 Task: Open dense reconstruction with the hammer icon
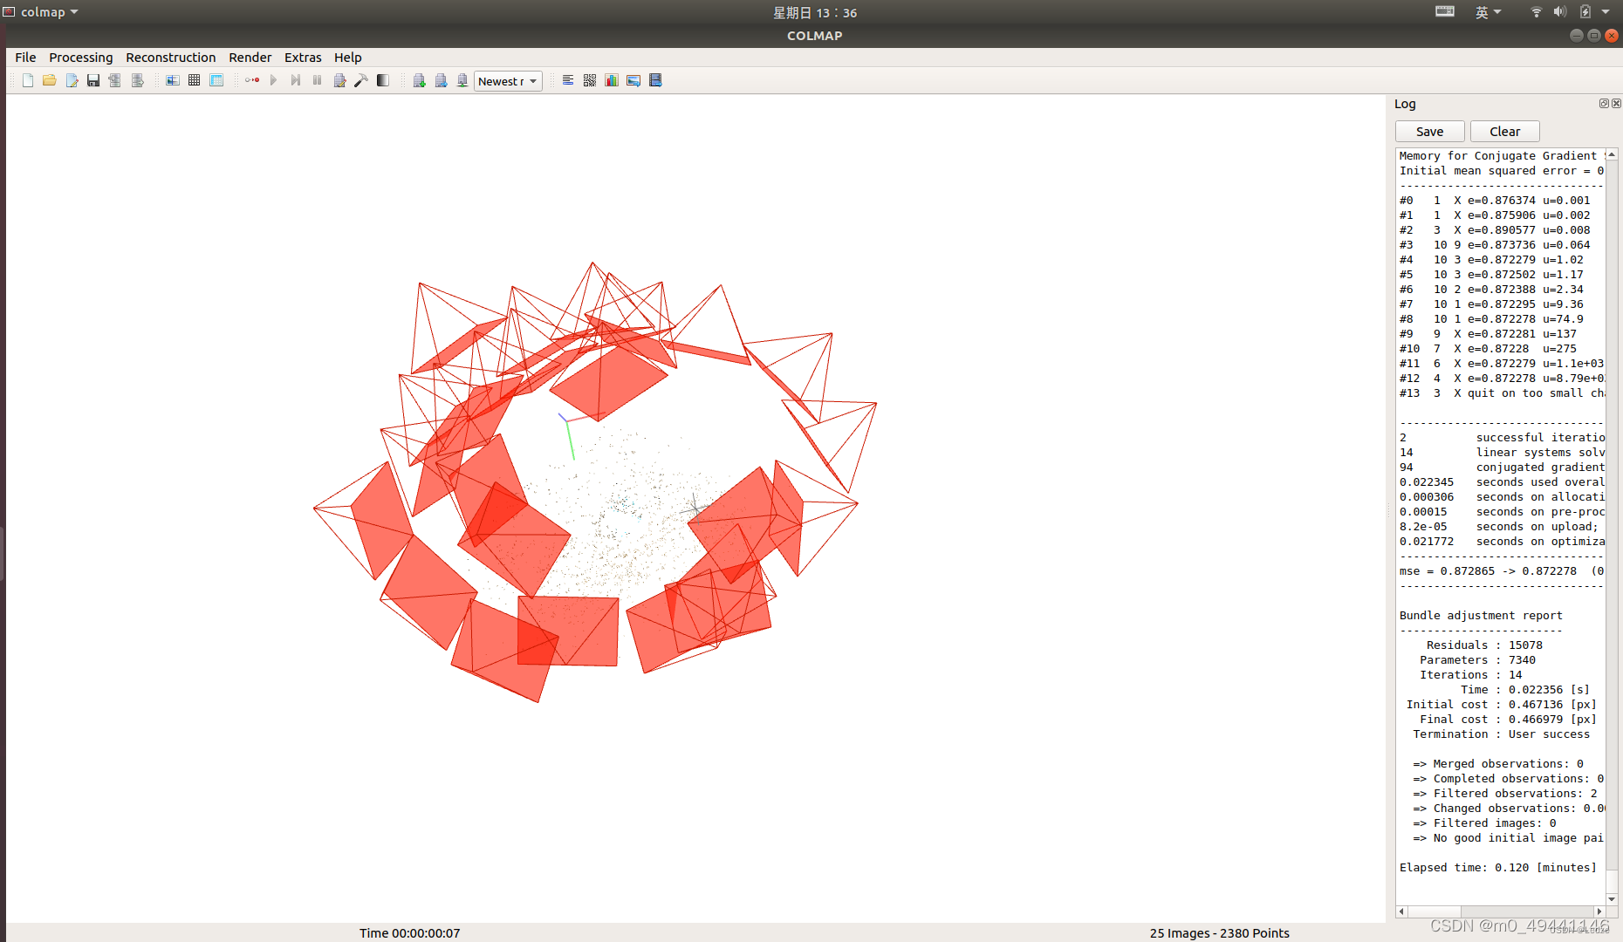361,80
